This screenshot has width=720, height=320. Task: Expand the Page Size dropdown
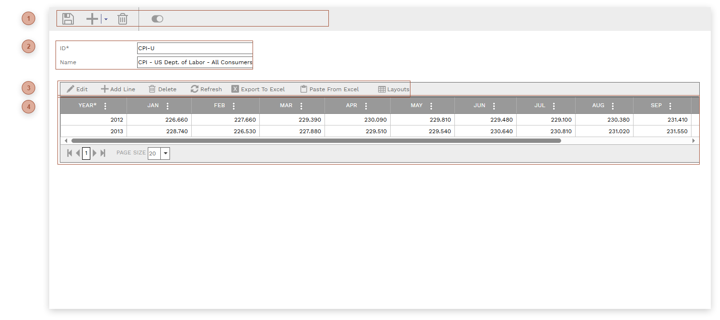pos(165,153)
